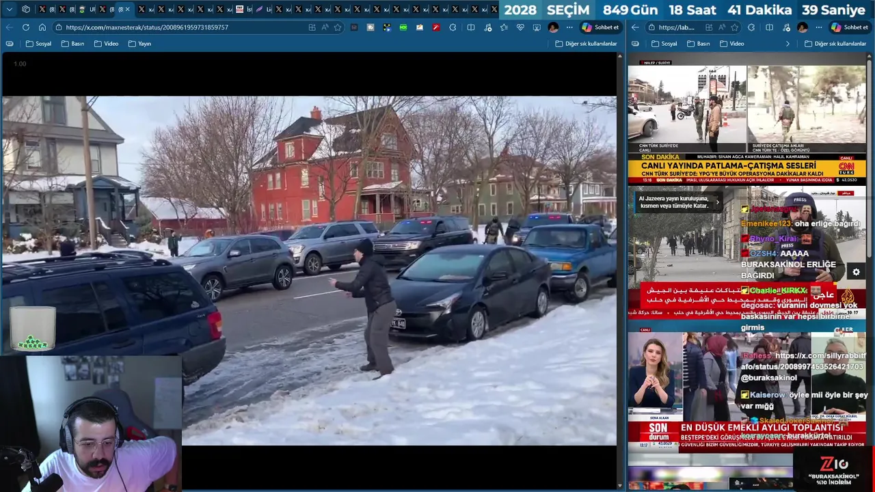Image resolution: width=875 pixels, height=492 pixels.
Task: Open split screen in right browser
Action: (769, 27)
